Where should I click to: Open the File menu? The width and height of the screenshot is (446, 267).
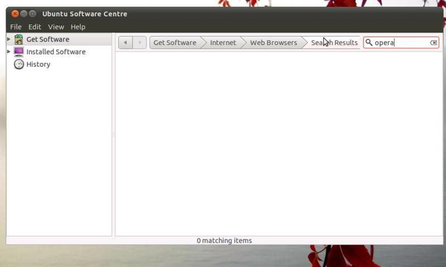point(16,27)
